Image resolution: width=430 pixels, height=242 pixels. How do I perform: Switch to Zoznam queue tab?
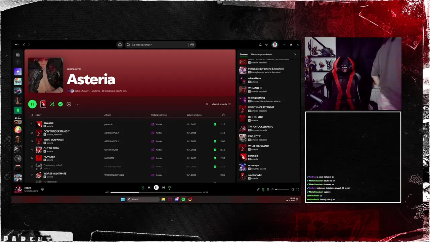[x=244, y=54]
